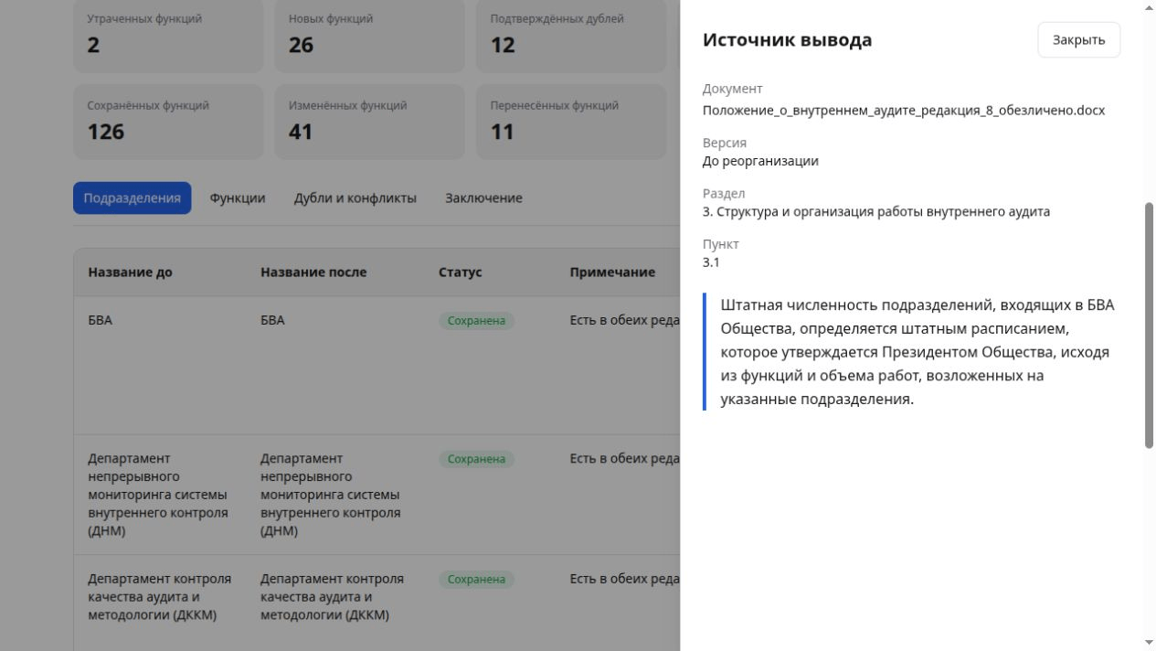Select the Сохранённых функций card showing 126

[x=168, y=122]
